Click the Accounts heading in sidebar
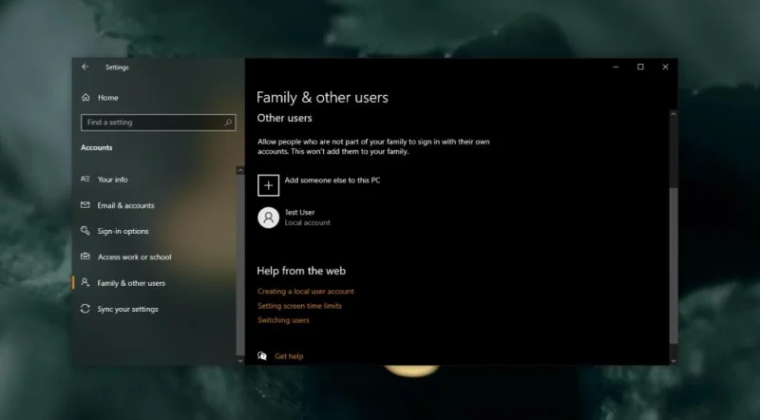 pos(97,147)
